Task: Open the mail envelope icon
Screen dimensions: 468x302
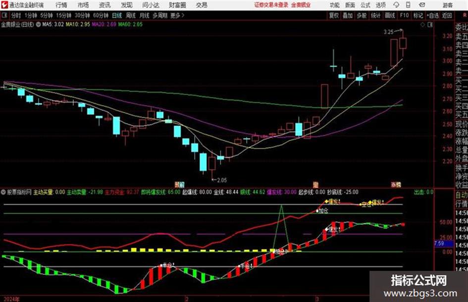Action: point(422,5)
